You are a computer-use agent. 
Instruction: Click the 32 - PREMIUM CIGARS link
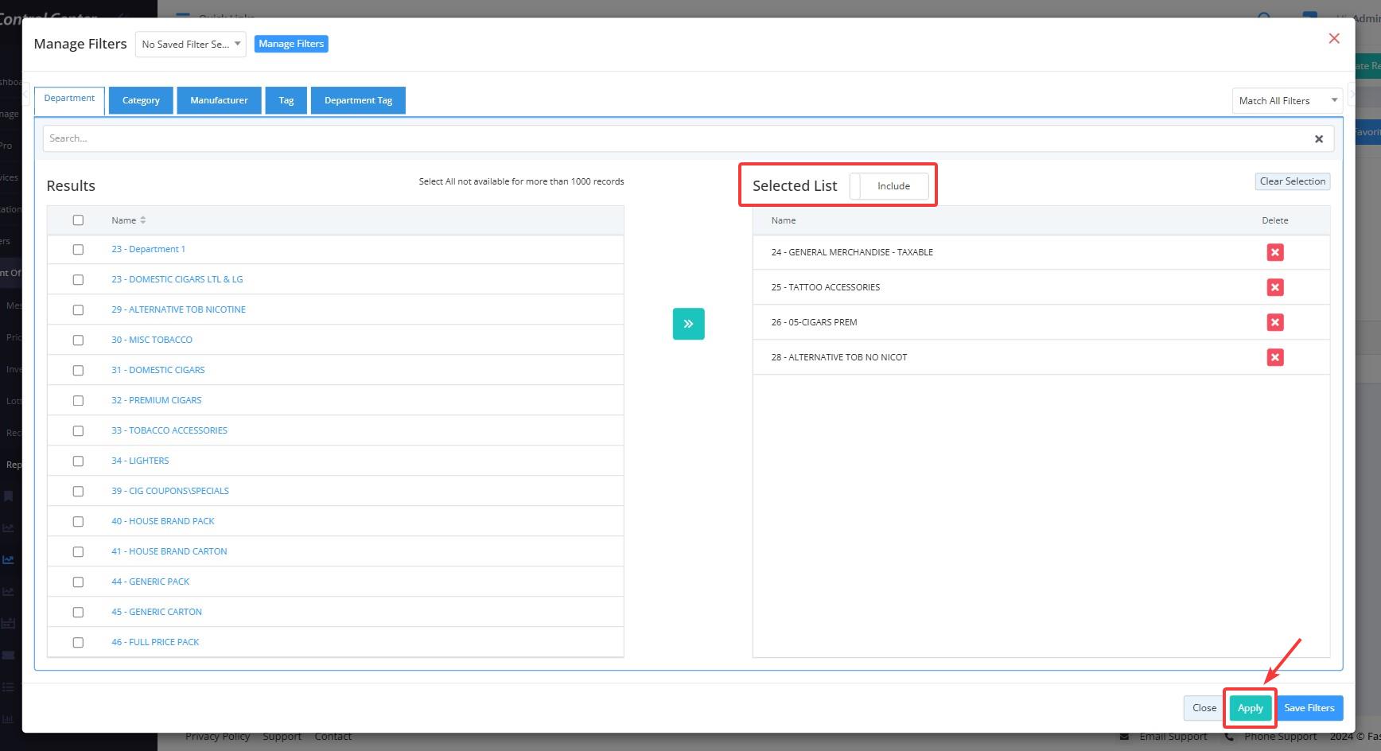point(157,400)
